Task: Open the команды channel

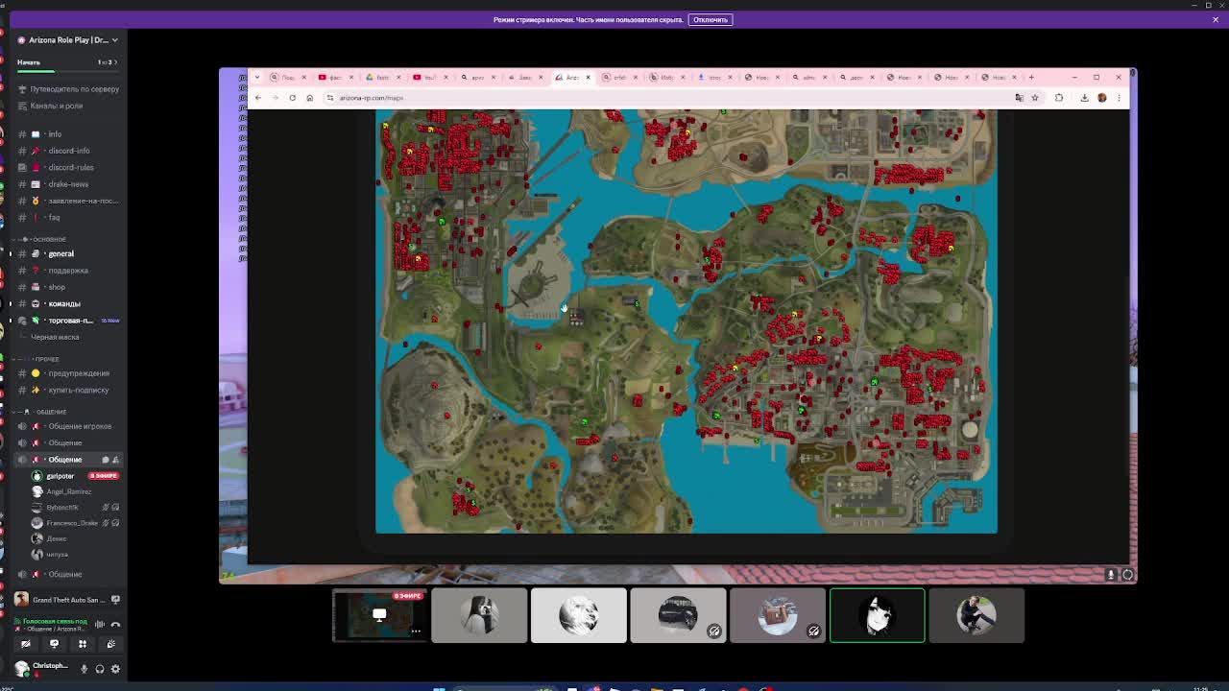Action: tap(67, 303)
